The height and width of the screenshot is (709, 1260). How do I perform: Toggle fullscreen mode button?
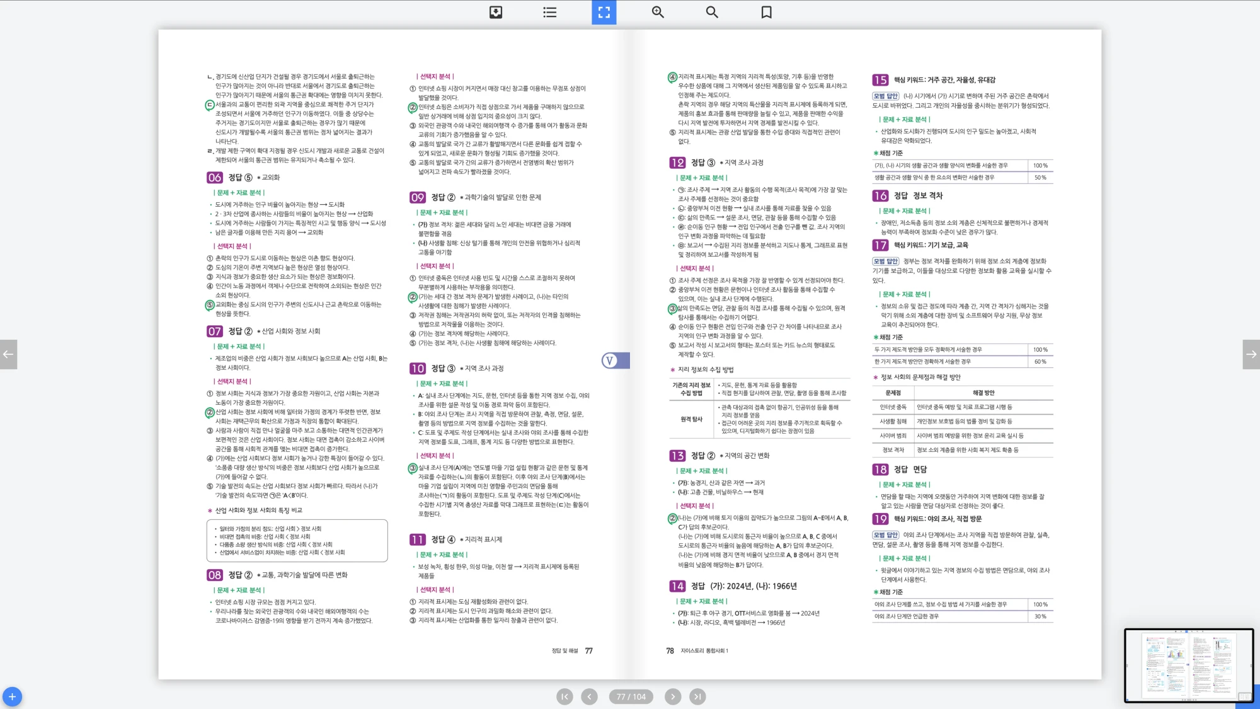604,12
